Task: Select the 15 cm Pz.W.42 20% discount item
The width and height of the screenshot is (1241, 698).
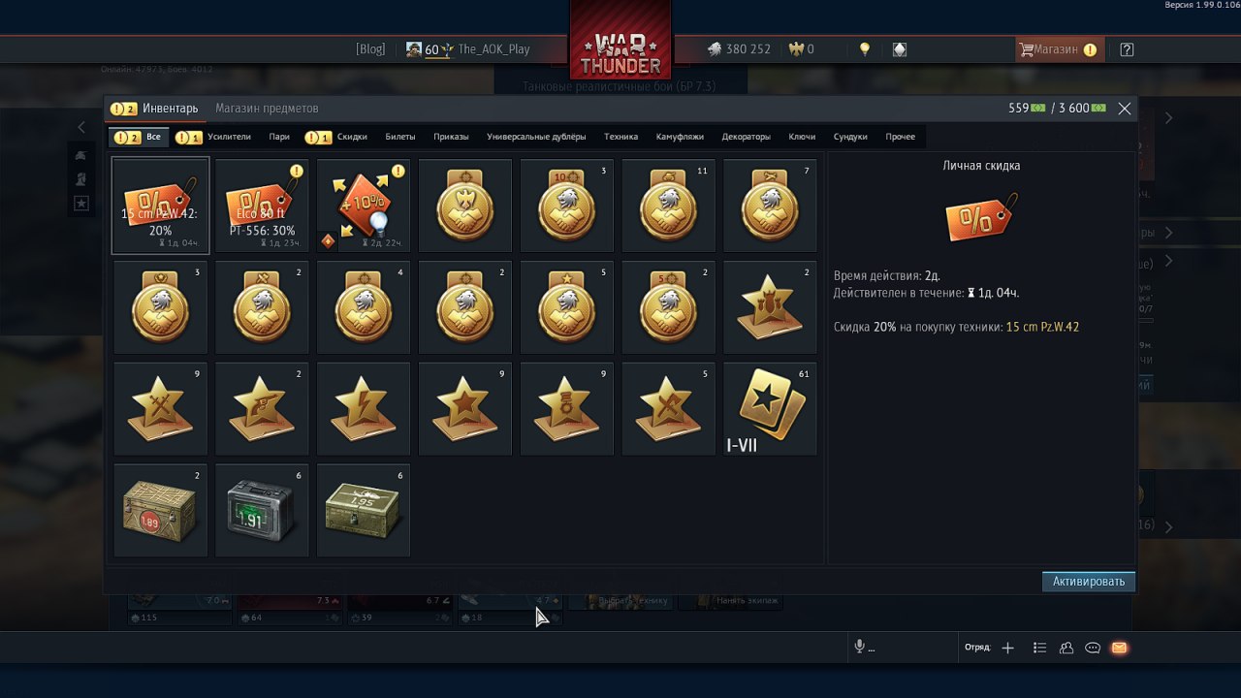Action: pos(160,206)
